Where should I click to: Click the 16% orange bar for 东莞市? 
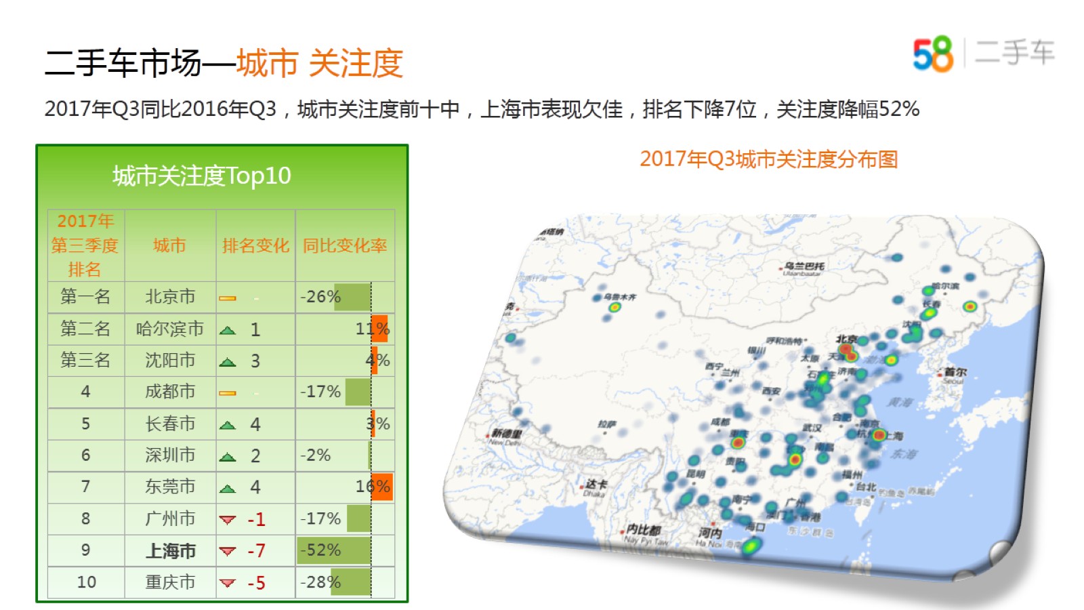(382, 487)
